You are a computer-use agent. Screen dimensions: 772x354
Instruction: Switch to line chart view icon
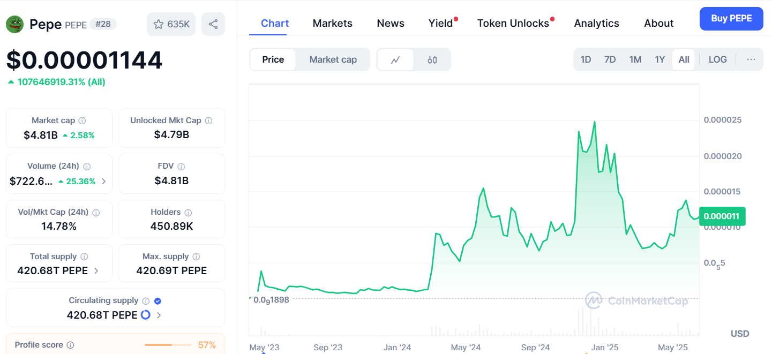click(395, 59)
